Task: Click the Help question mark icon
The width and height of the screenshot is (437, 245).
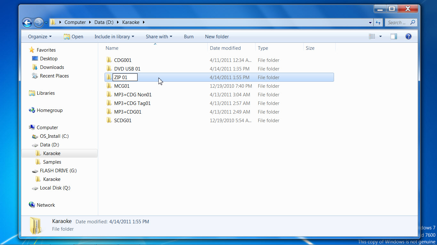Action: (408, 36)
